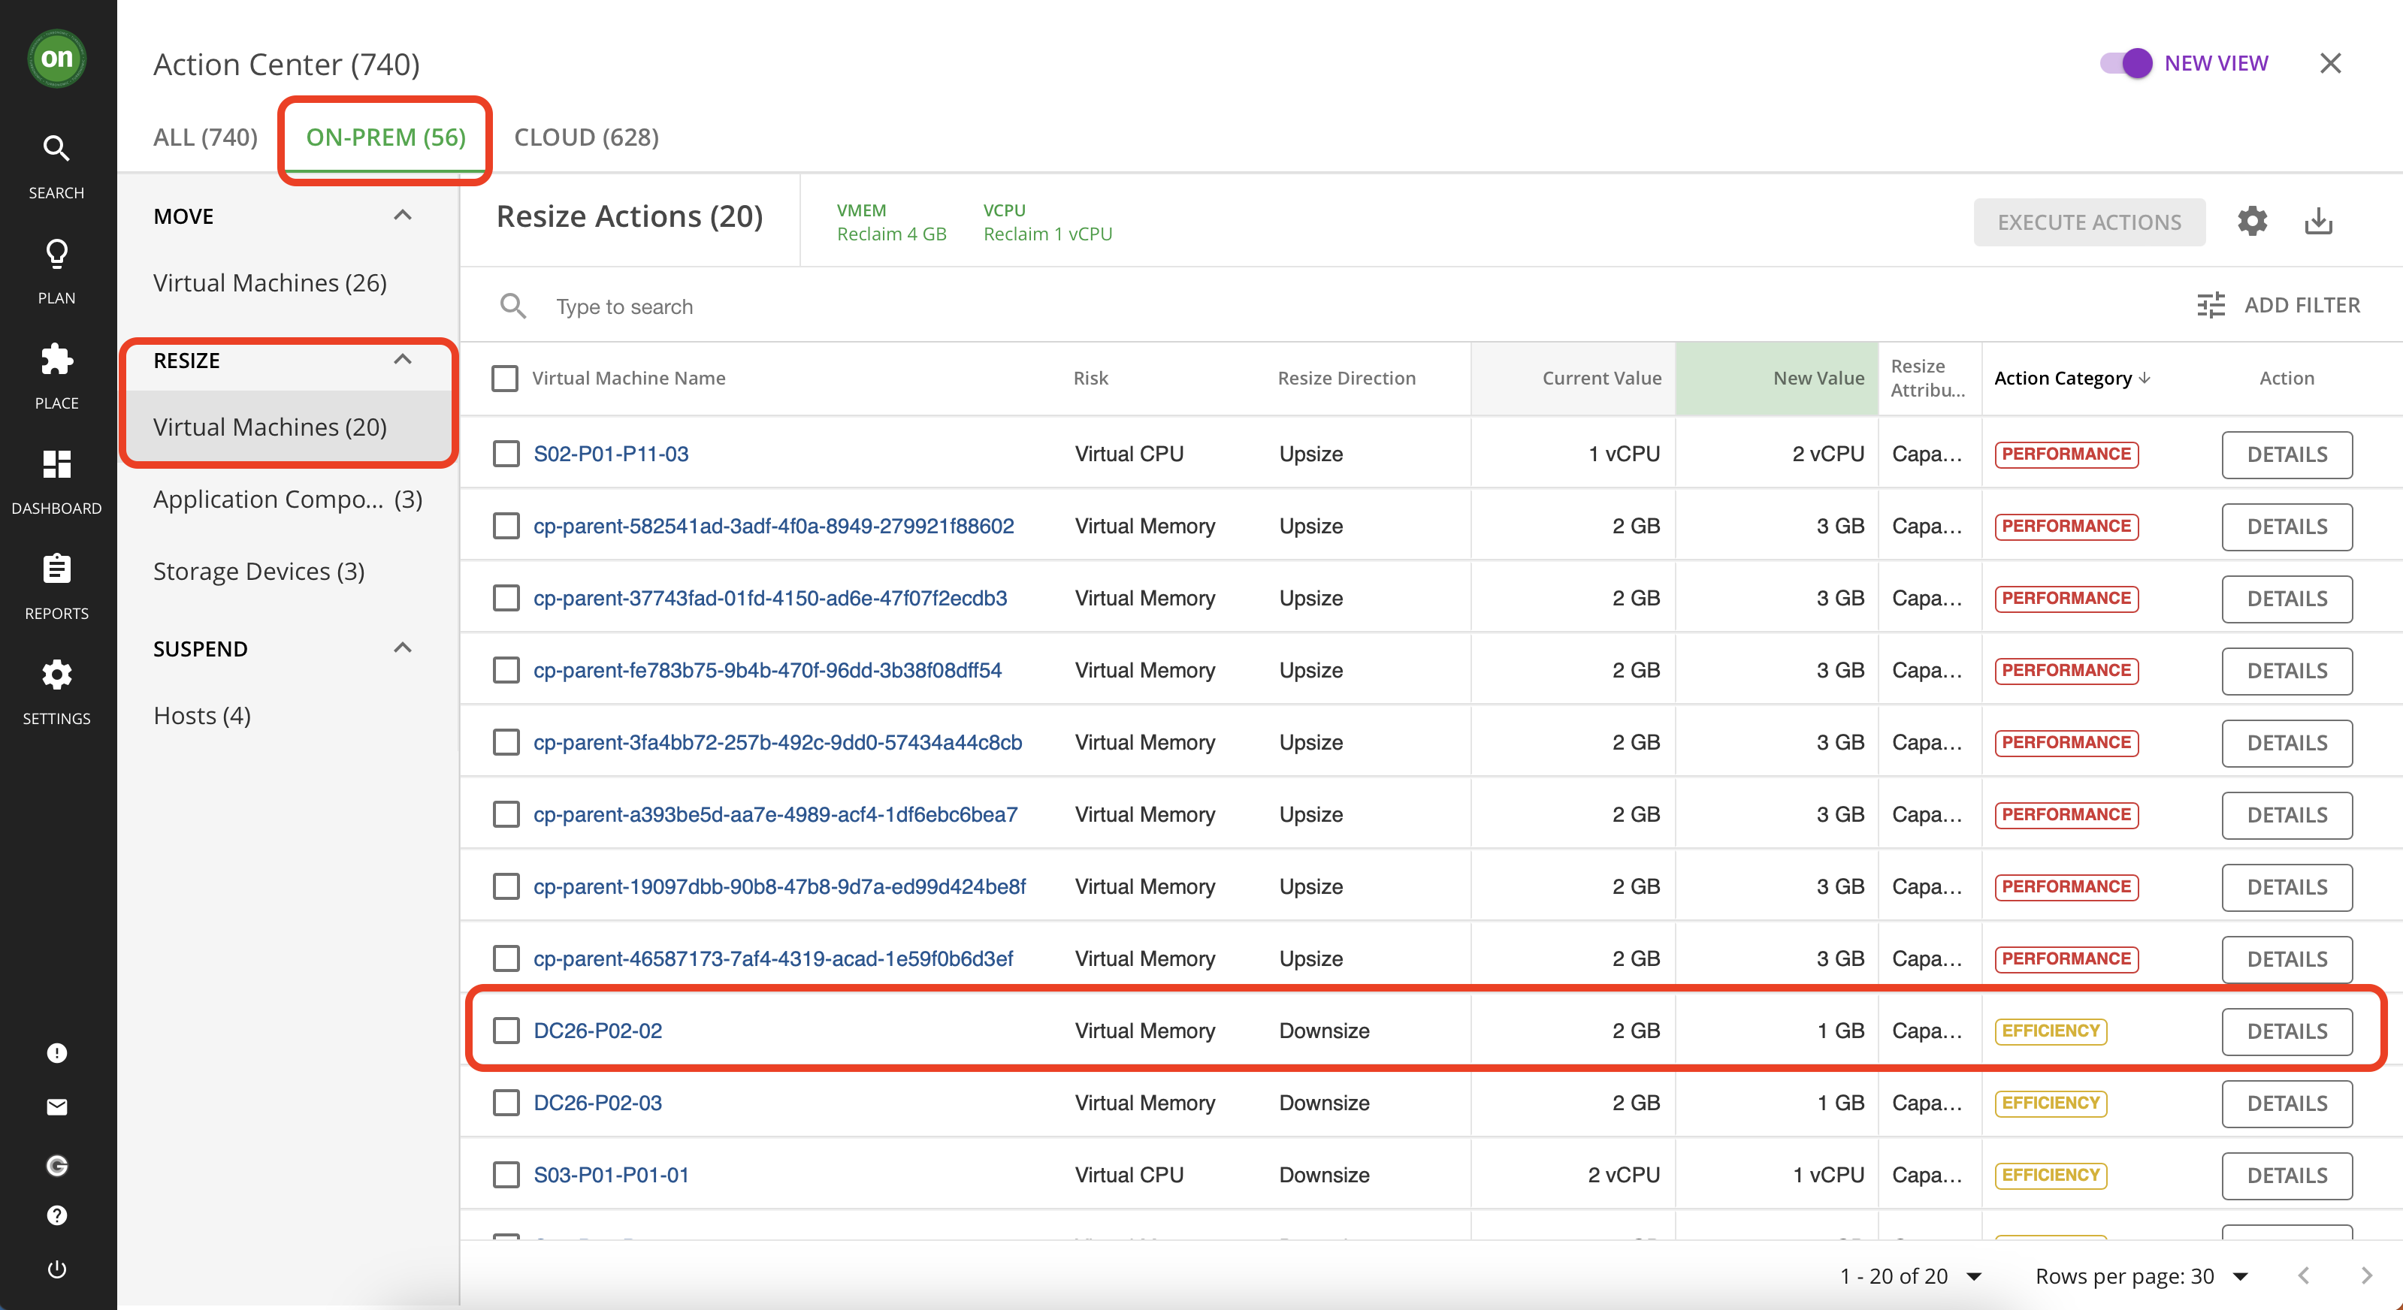2403x1310 pixels.
Task: Open Details for S02-P01-P11-03
Action: (2287, 454)
